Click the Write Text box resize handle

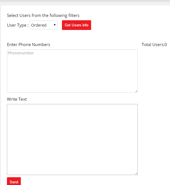click(136, 173)
